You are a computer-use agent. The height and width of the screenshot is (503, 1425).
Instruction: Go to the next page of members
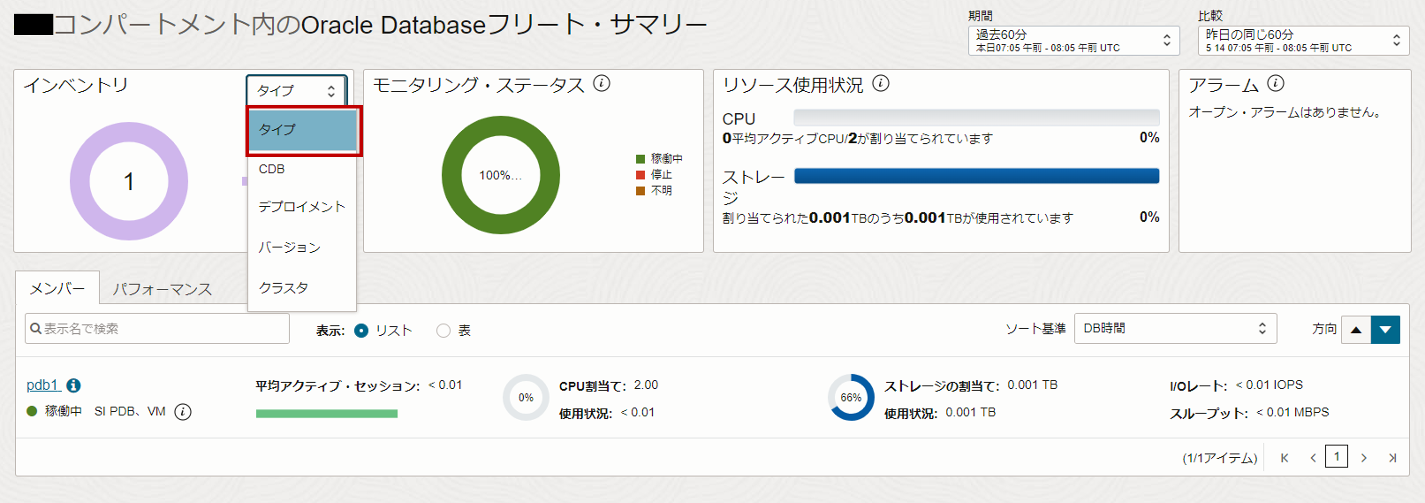(x=1363, y=458)
